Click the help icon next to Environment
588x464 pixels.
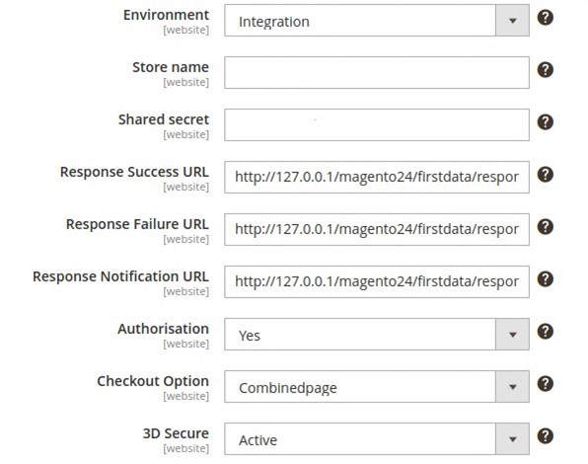pos(545,18)
